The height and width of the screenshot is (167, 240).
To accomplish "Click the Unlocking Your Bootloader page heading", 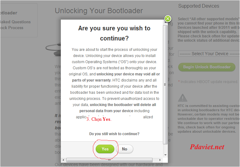I will 99,11.
